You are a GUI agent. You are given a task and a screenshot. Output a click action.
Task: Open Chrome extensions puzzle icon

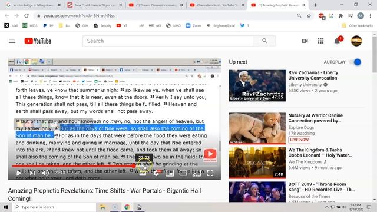tap(340, 16)
